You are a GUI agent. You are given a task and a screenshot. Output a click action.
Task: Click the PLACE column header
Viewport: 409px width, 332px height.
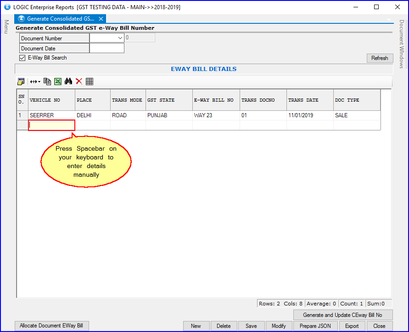tap(93, 100)
